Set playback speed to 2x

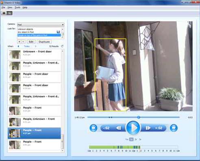[x=136, y=139]
